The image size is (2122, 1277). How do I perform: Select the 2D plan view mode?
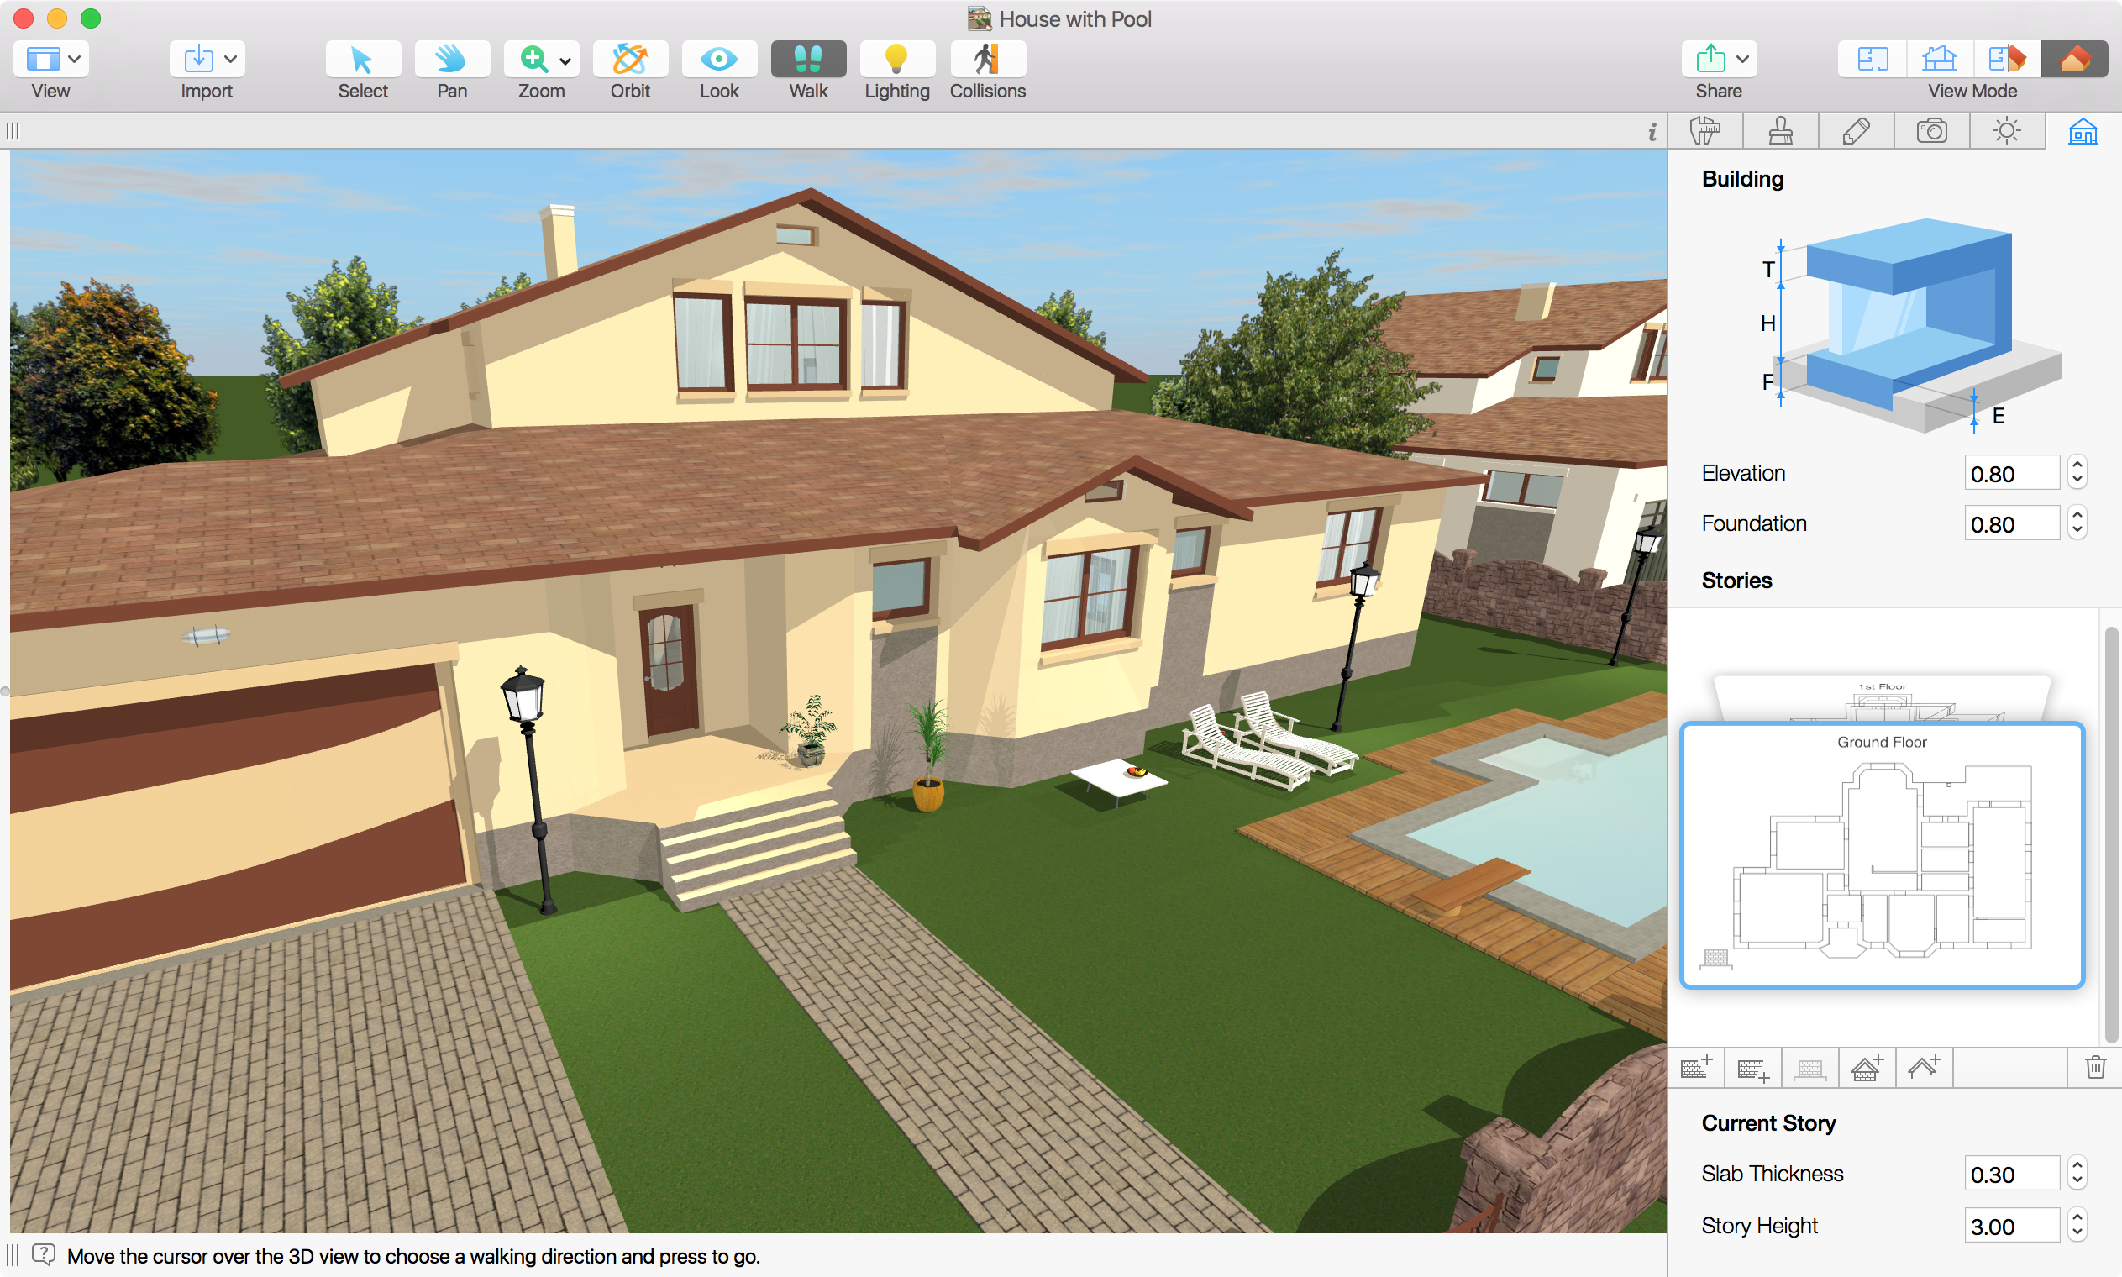[1872, 60]
